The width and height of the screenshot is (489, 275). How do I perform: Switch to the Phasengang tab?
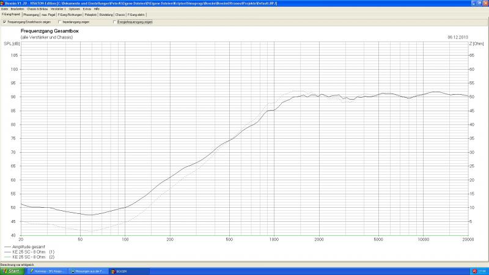(31, 15)
